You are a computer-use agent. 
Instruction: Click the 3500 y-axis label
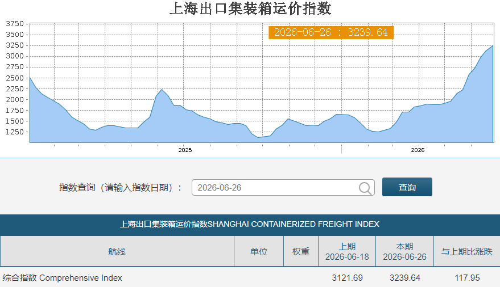click(15, 35)
